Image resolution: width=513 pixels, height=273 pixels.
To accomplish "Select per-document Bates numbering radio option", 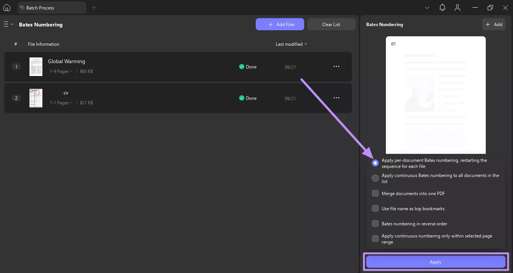I will click(x=375, y=163).
